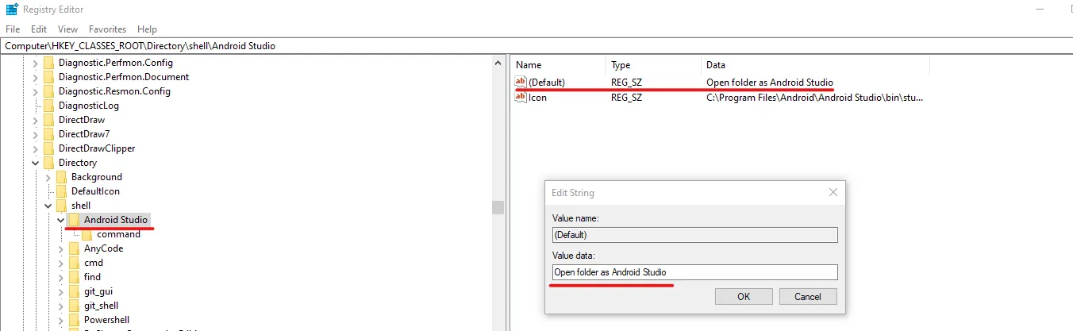The height and width of the screenshot is (331, 1073).
Task: Select Diagnostic.Perfmon.Config folder icon
Action: coord(48,63)
